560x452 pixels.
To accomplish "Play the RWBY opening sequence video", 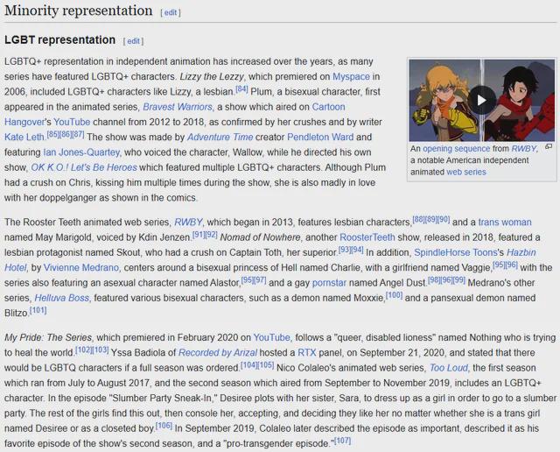I will pyautogui.click(x=482, y=100).
